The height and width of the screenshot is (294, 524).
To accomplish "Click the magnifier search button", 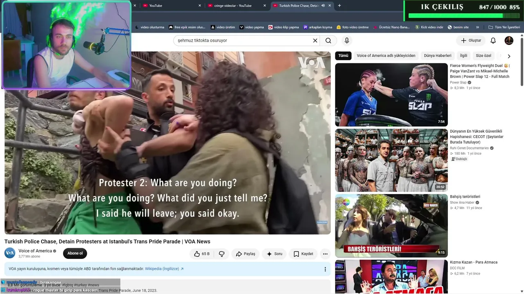I will point(328,40).
